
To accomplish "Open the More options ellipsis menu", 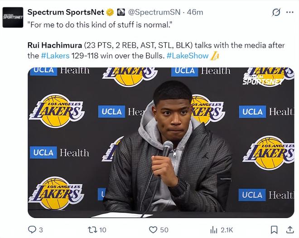I will pyautogui.click(x=289, y=12).
